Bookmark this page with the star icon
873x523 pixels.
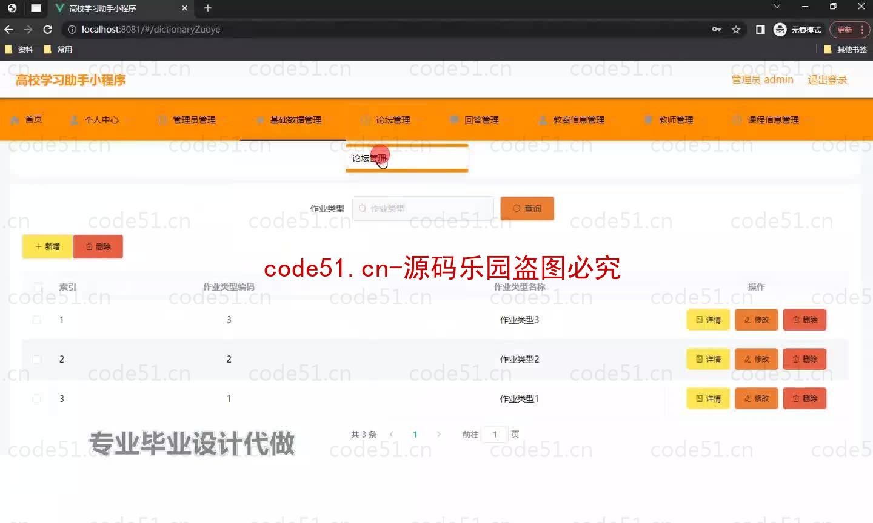(736, 29)
